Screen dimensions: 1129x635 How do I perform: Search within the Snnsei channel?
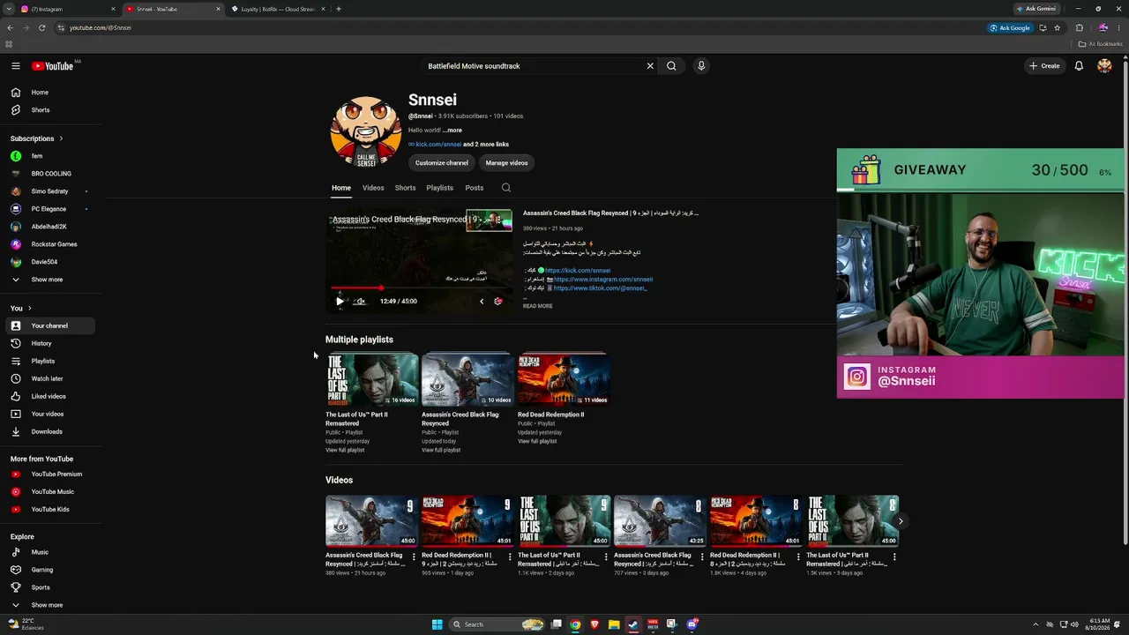[x=506, y=188]
